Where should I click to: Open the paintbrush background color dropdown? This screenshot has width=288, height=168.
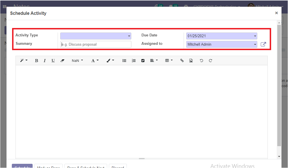pyautogui.click(x=110, y=60)
